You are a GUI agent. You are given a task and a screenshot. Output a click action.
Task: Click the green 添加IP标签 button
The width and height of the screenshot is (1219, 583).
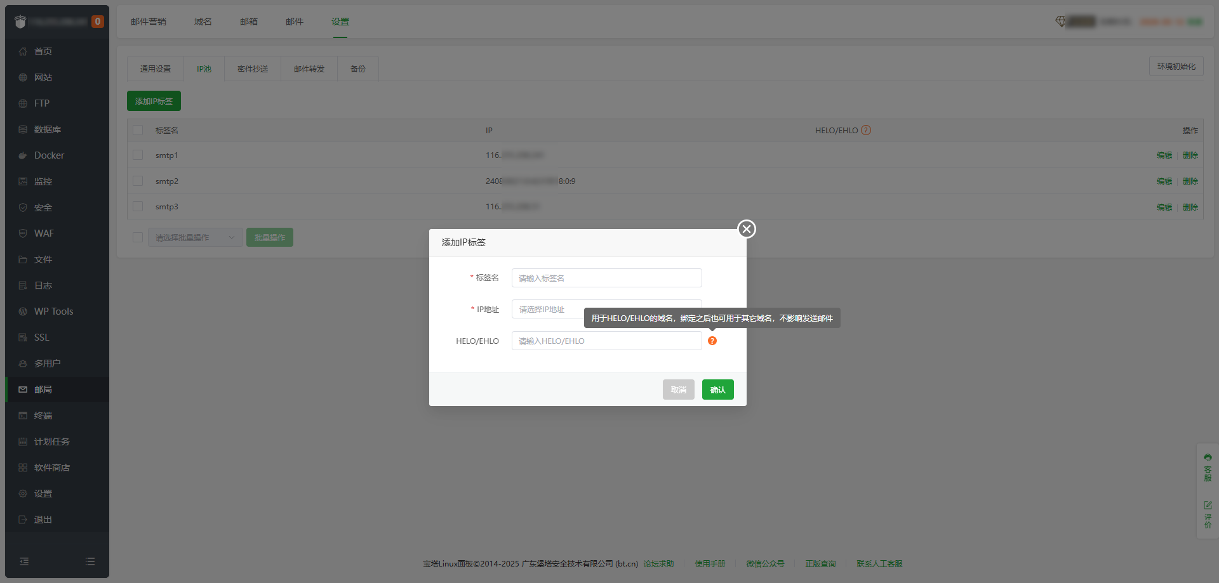[154, 101]
